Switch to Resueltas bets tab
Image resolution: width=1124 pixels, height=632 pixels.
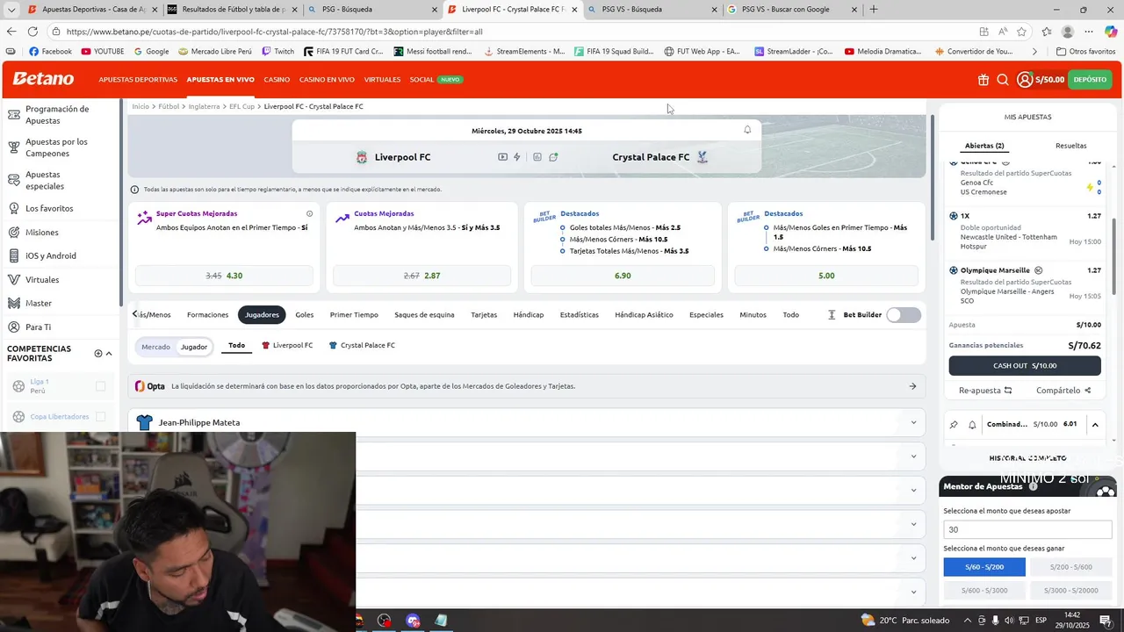[1070, 146]
